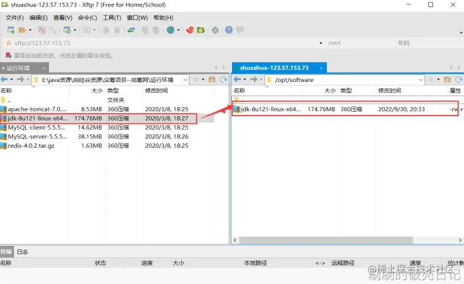Expand the Open Session dropdown arrow
Viewport: 464px width, 284px height.
pyautogui.click(x=30, y=30)
